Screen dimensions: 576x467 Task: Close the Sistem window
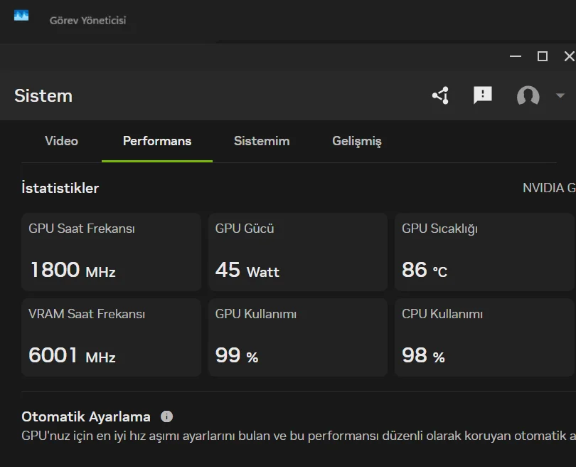point(569,56)
